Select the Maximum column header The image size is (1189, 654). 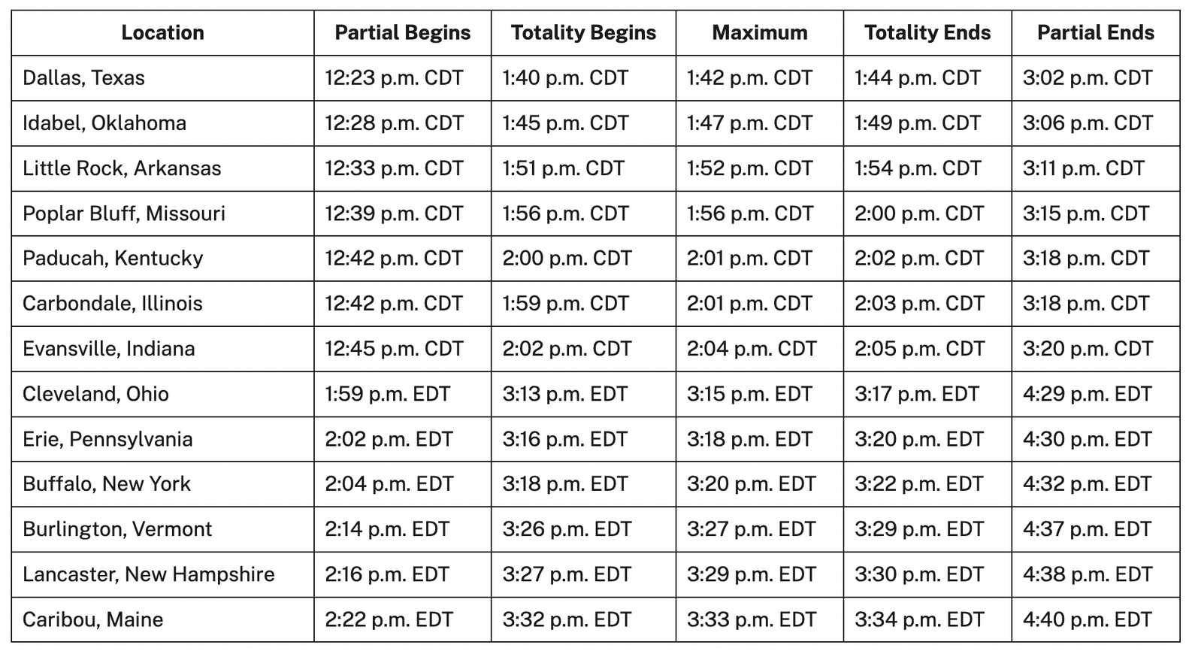click(x=759, y=33)
